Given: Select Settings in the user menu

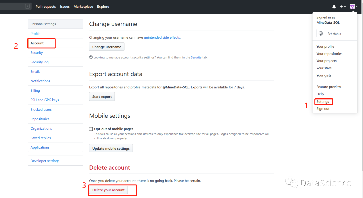Looking at the screenshot, I should point(323,102).
